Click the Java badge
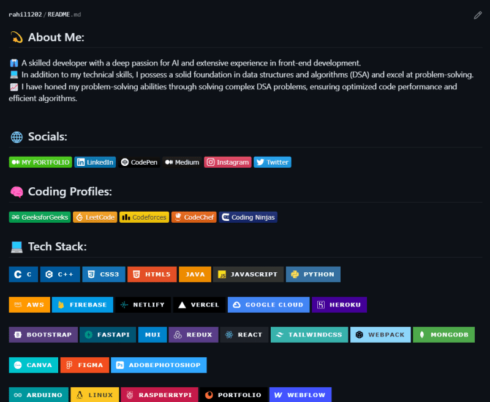 pyautogui.click(x=195, y=274)
